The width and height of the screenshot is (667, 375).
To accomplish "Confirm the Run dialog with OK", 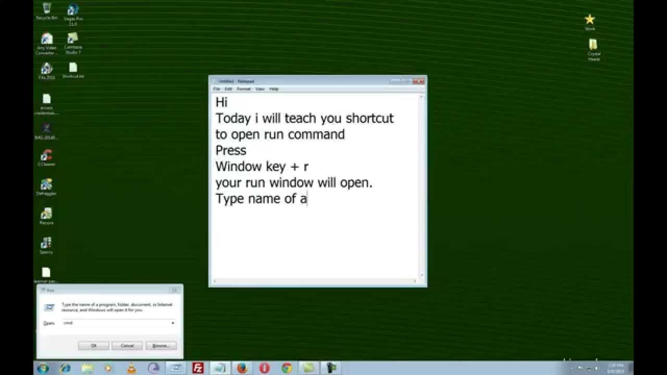I will [x=94, y=345].
